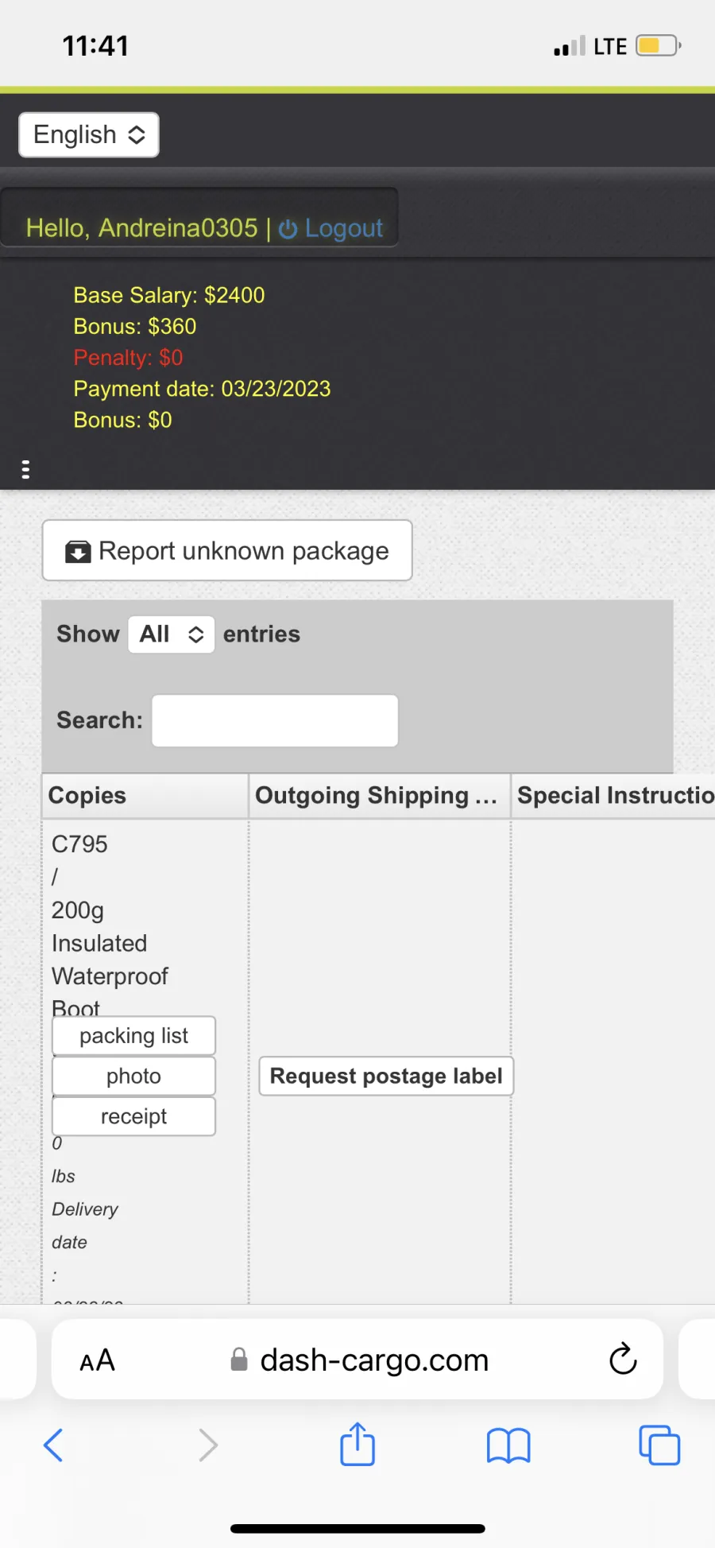Image resolution: width=715 pixels, height=1548 pixels.
Task: Click Report unknown package button
Action: pyautogui.click(x=227, y=550)
